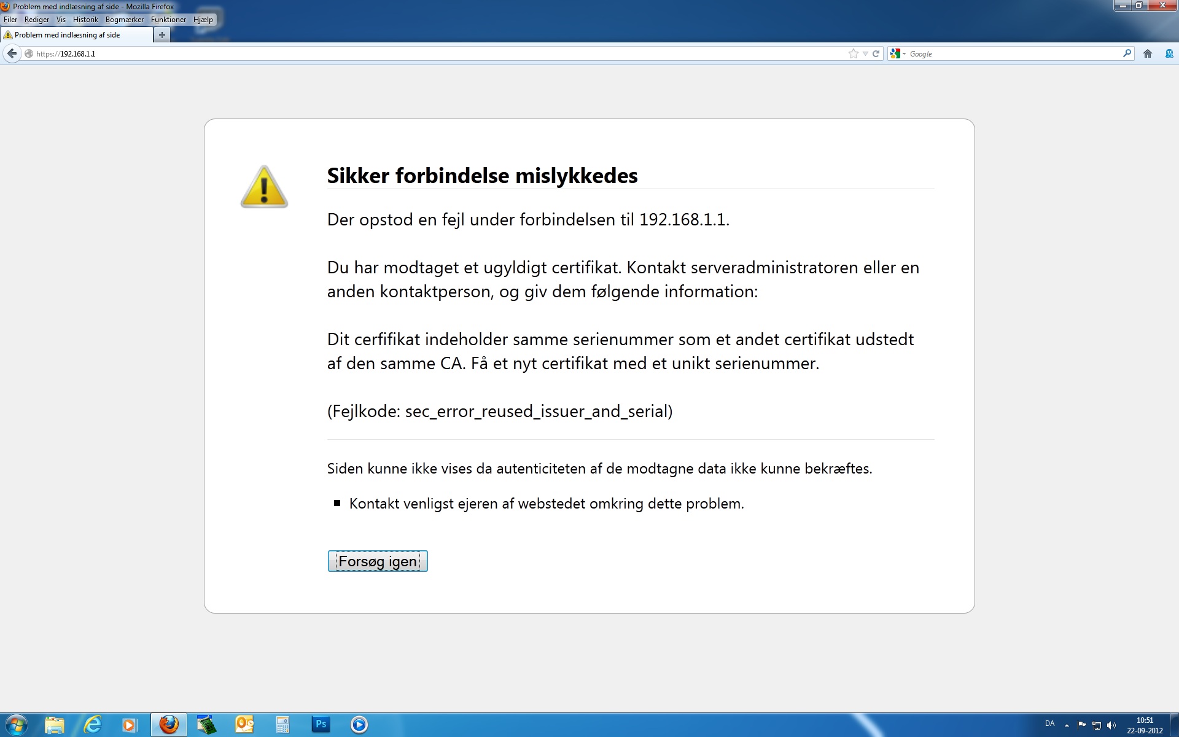Open a new tab with plus button
This screenshot has height=737, width=1179.
[162, 35]
